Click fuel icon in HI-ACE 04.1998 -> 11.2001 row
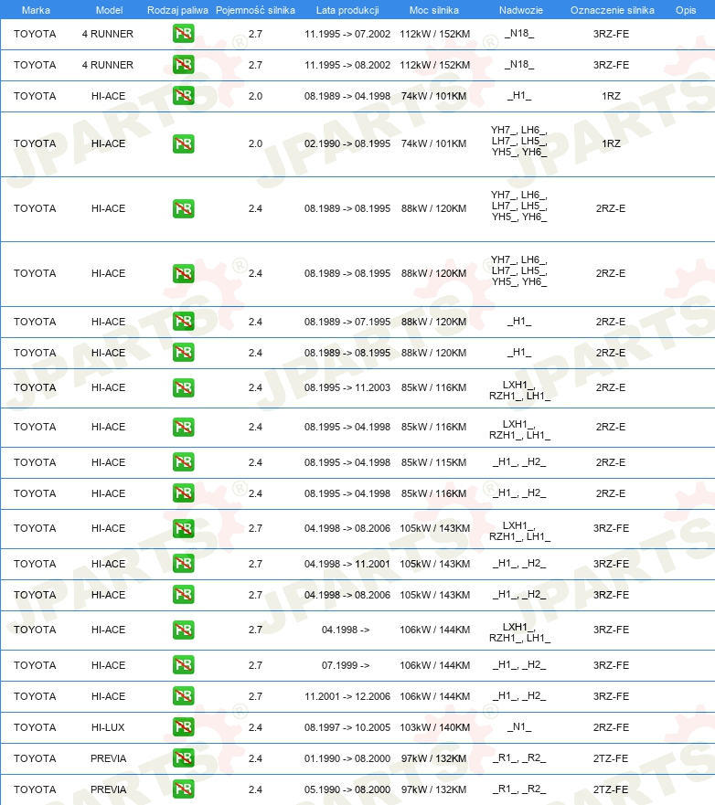Image resolution: width=715 pixels, height=805 pixels. 184,564
